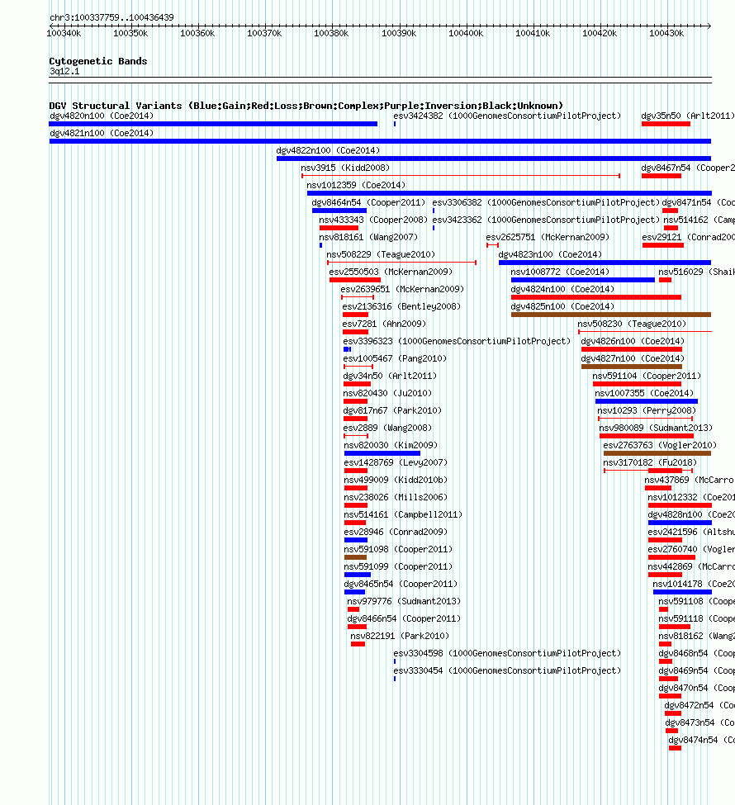Select dgv4826n100 (Coe2014) label
The height and width of the screenshot is (805, 735).
(633, 342)
